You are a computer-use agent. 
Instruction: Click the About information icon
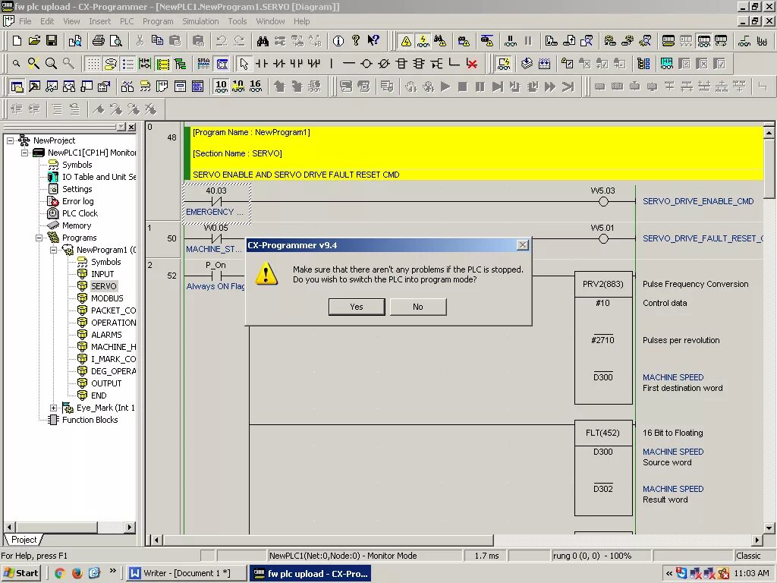pyautogui.click(x=338, y=41)
